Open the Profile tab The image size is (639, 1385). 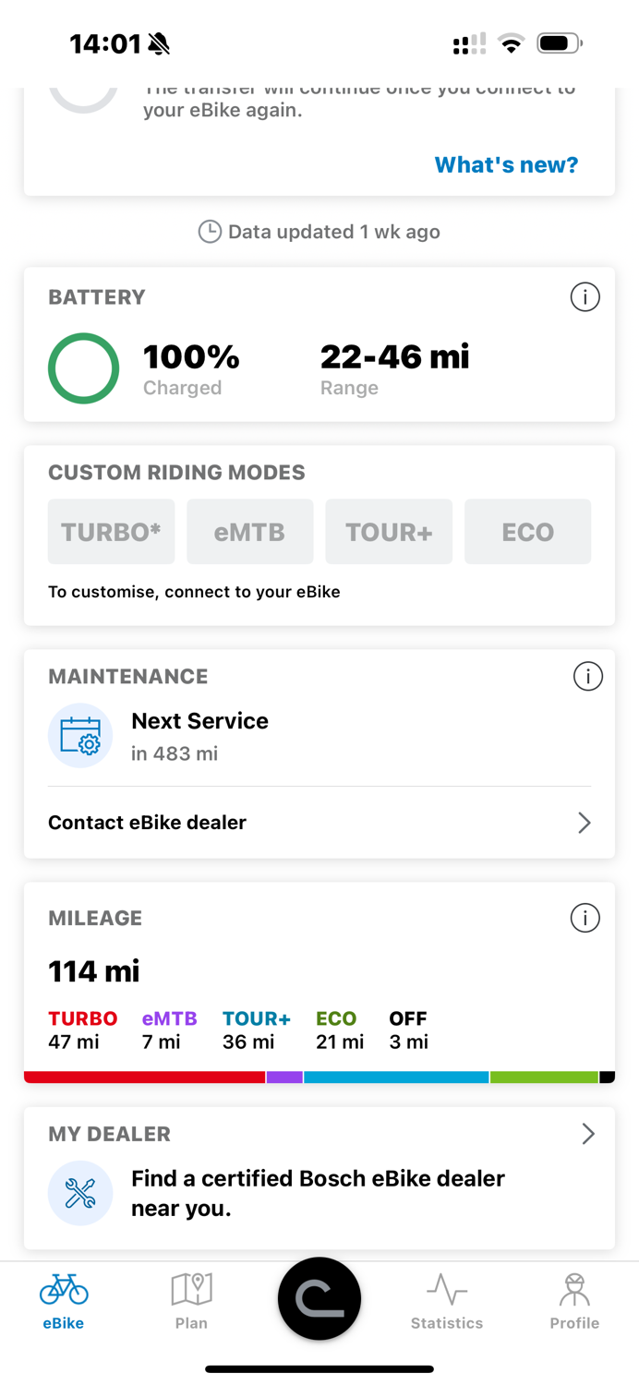pos(574,1301)
